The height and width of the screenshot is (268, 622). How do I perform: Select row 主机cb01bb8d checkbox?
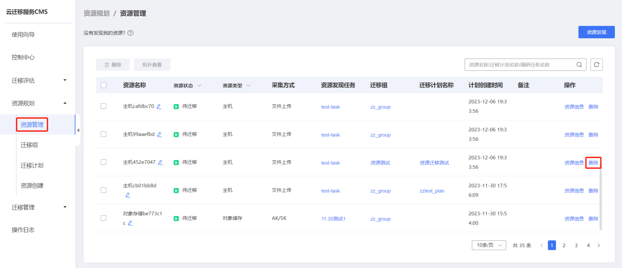(x=104, y=190)
